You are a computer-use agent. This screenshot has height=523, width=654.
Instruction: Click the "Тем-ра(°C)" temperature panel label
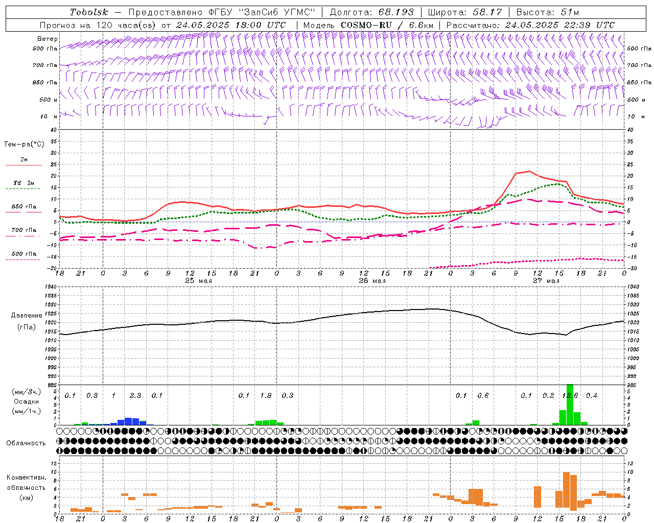(x=24, y=145)
